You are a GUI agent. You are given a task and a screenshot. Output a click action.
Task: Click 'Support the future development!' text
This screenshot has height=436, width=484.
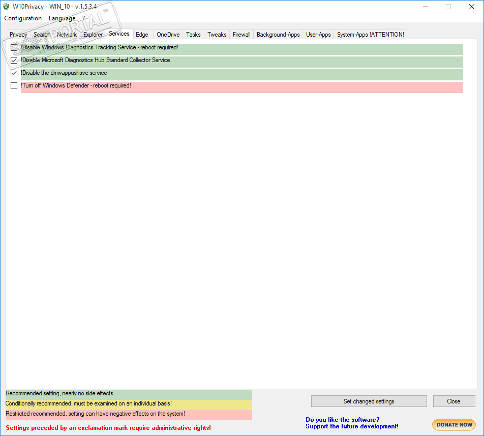tap(352, 426)
